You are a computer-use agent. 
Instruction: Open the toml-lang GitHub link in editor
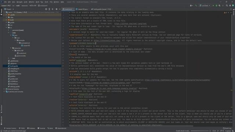pyautogui.click(x=130, y=23)
